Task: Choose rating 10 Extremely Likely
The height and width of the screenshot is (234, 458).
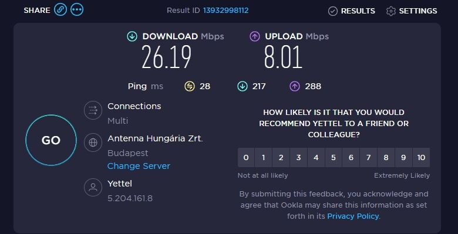Action: coord(421,158)
